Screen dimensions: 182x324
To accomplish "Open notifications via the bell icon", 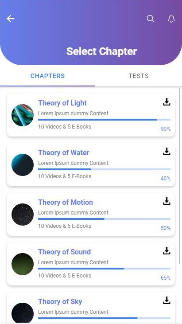I will 171,19.
